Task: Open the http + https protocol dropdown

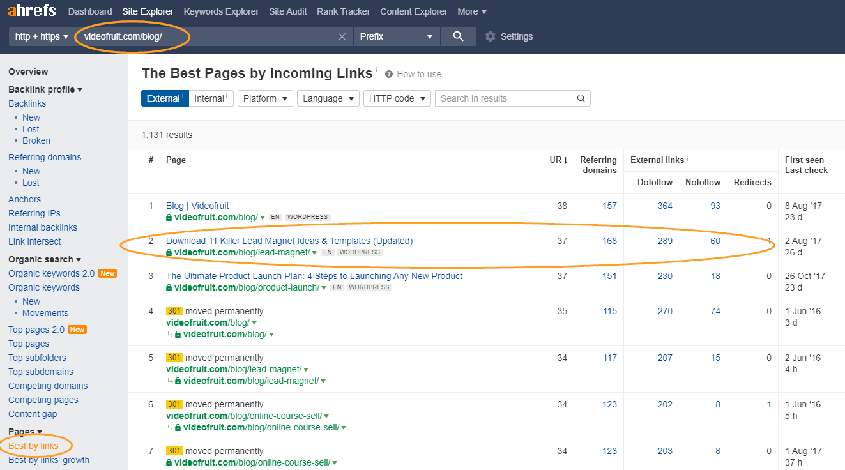Action: tap(42, 36)
